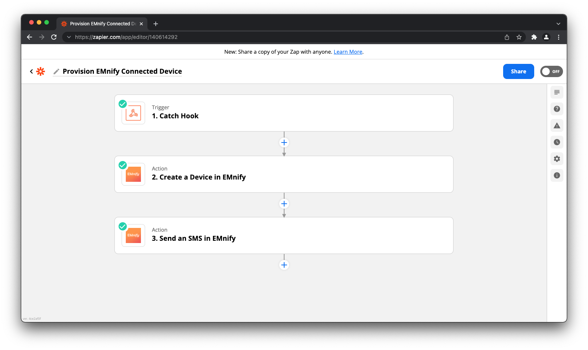Select the Provision EMnify Connected Device tab
Viewport: 588px width, 350px height.
click(x=102, y=24)
